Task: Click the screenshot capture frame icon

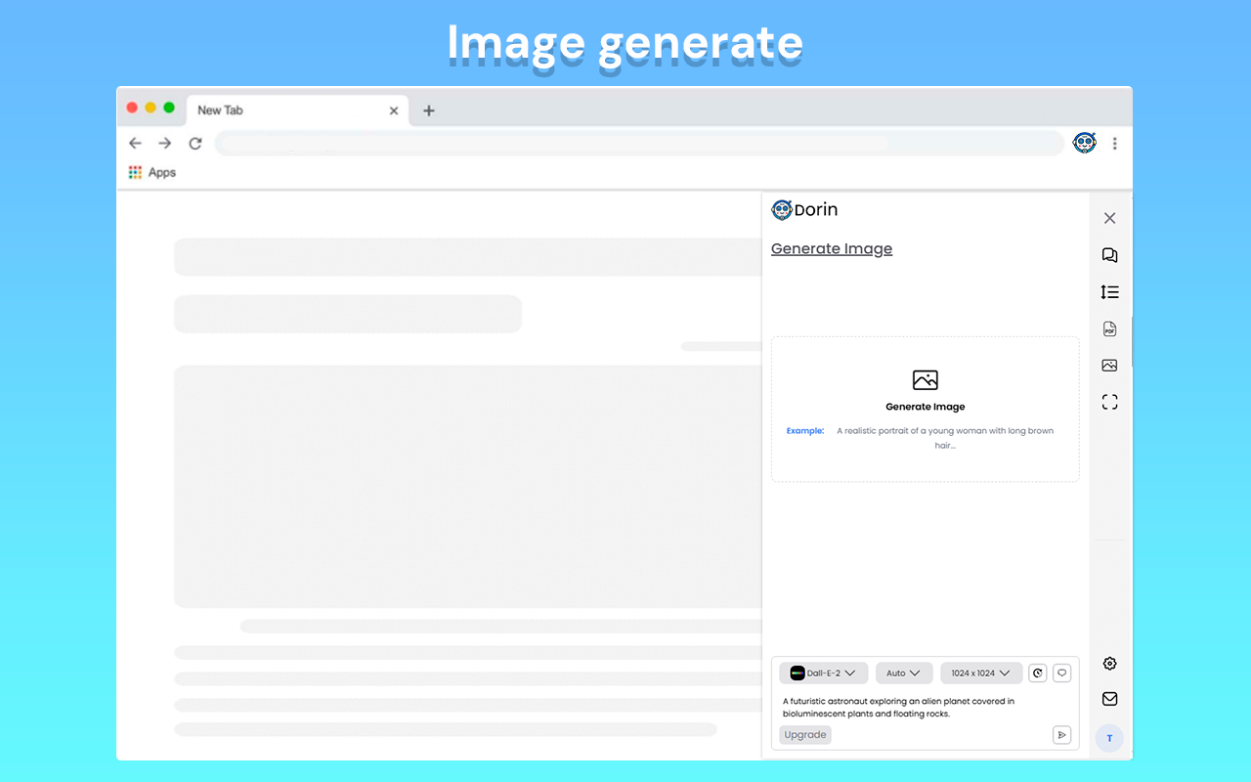Action: (1109, 402)
